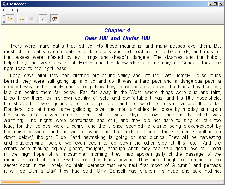
Task: Click the word 'hobbit-hole' in the text
Action: tap(208, 98)
